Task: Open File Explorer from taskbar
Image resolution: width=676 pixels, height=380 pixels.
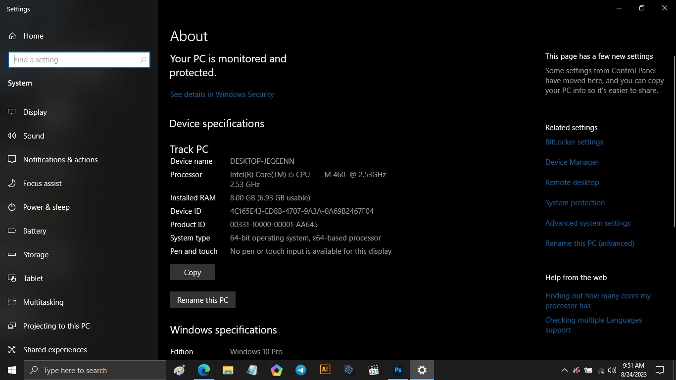Action: [228, 370]
